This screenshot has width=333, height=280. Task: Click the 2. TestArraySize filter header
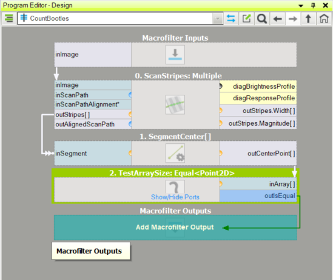(x=172, y=173)
